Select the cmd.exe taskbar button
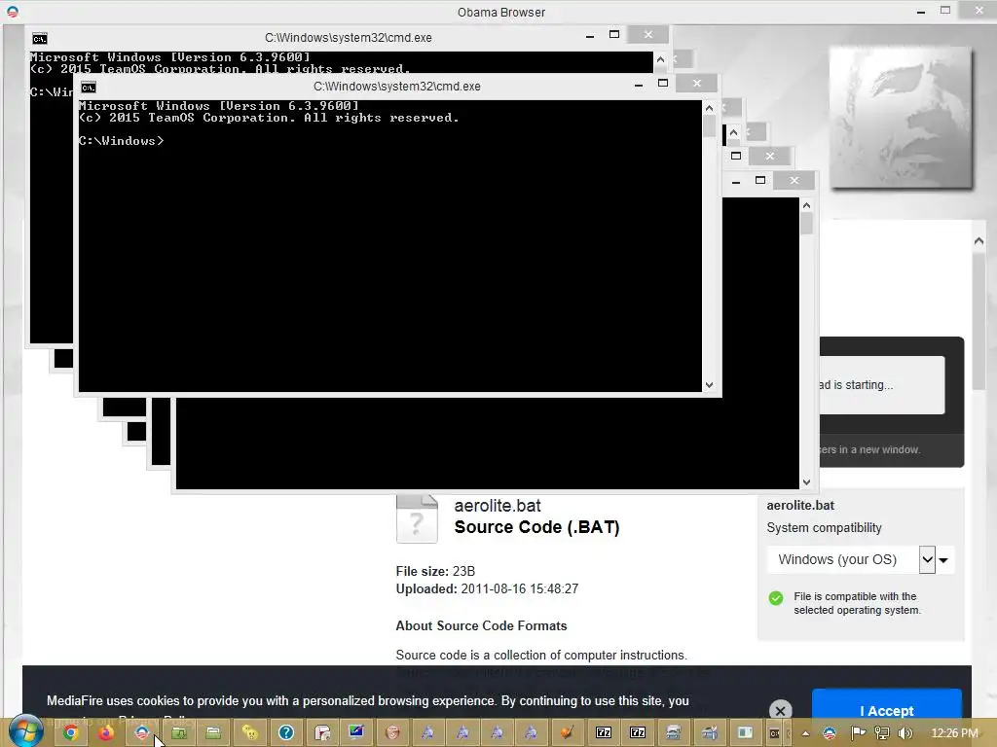Image resolution: width=997 pixels, height=747 pixels. tap(774, 733)
